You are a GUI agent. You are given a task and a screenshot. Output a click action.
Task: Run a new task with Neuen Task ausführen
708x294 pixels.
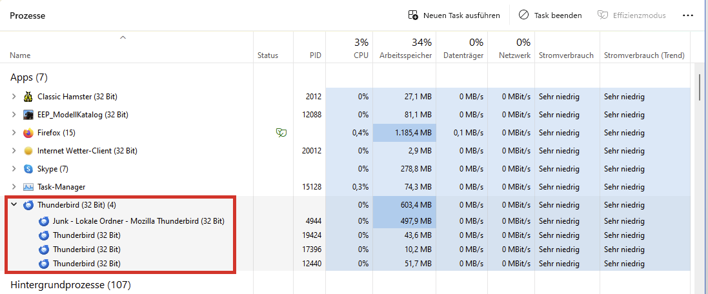[x=454, y=15]
